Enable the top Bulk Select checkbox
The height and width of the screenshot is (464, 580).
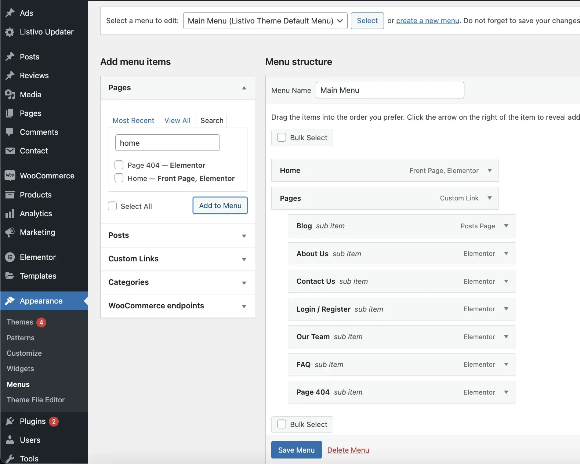282,137
